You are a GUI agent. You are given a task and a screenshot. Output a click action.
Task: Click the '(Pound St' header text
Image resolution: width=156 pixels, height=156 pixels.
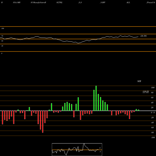coord(151,2)
